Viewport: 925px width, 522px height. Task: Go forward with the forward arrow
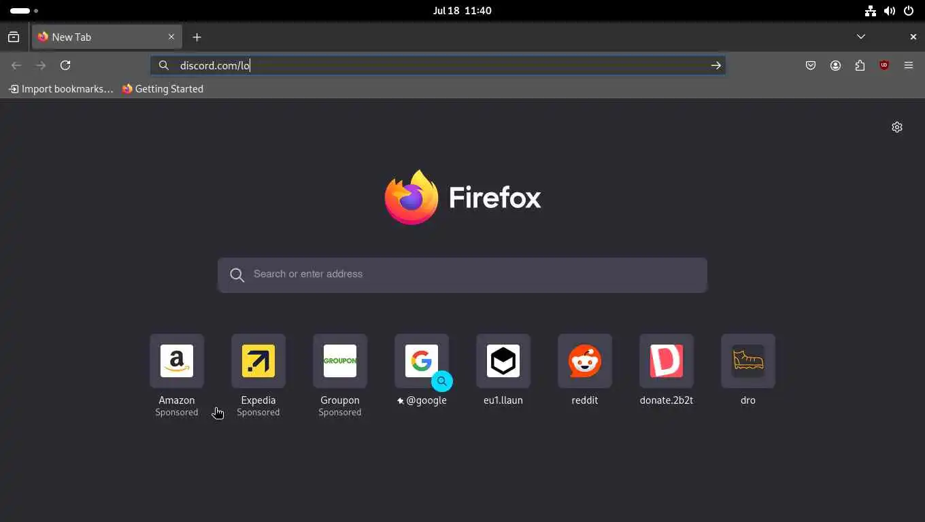coord(41,65)
